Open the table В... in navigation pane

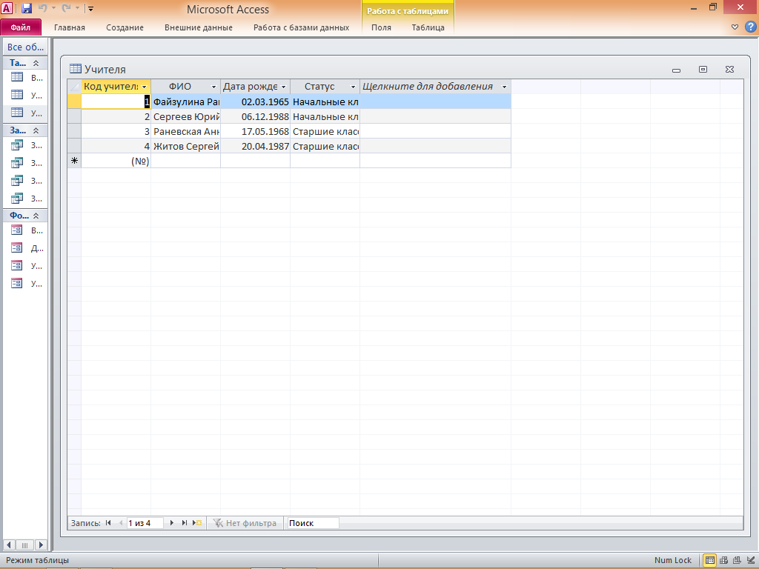click(26, 77)
